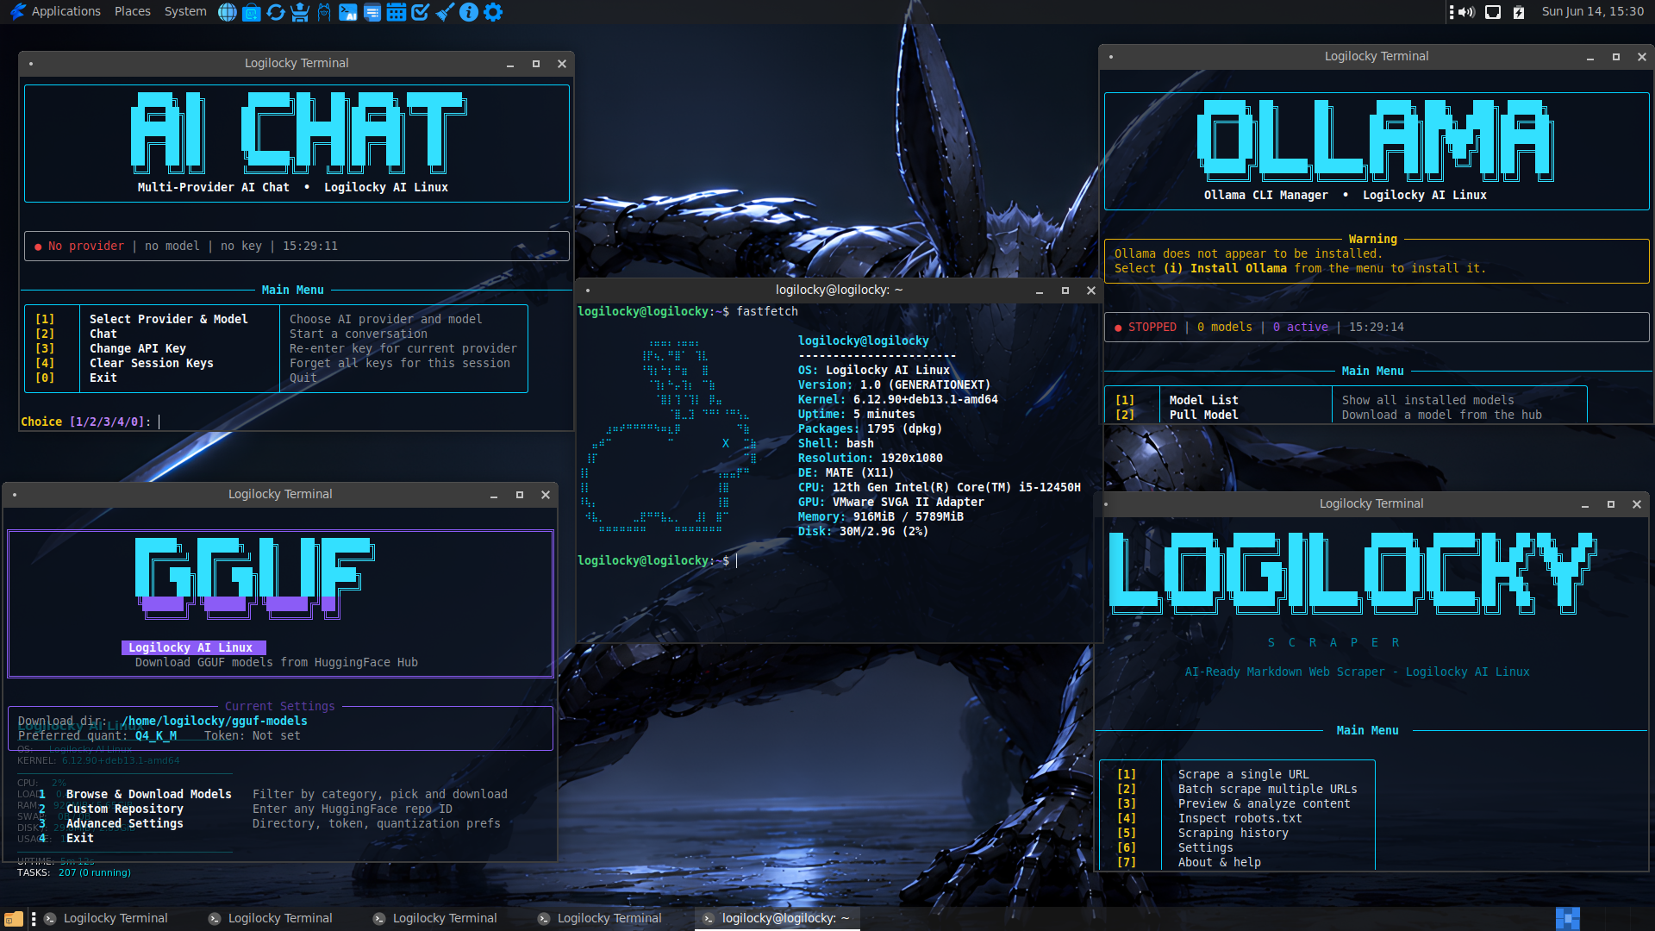Click the 'Q4_K_M' preferred quant value
The image size is (1655, 931).
click(x=156, y=736)
